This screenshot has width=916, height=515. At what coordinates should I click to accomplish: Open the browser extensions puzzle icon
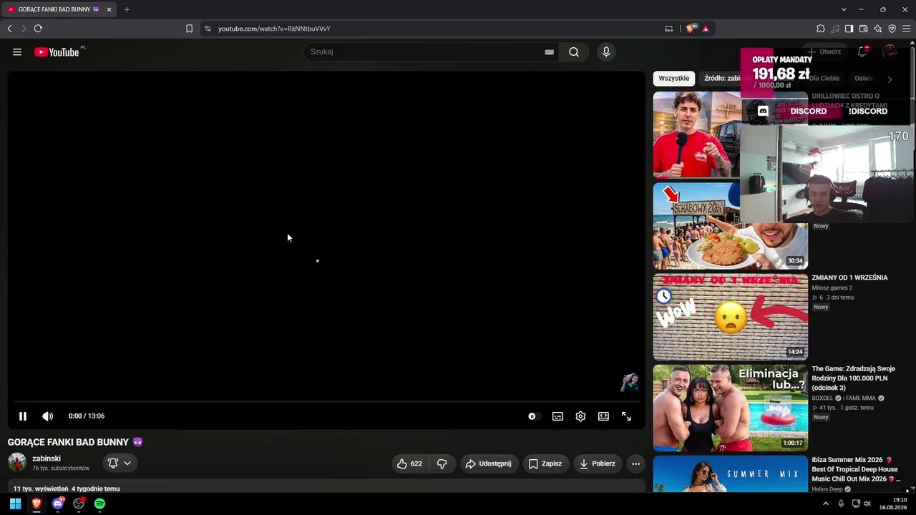coord(821,29)
